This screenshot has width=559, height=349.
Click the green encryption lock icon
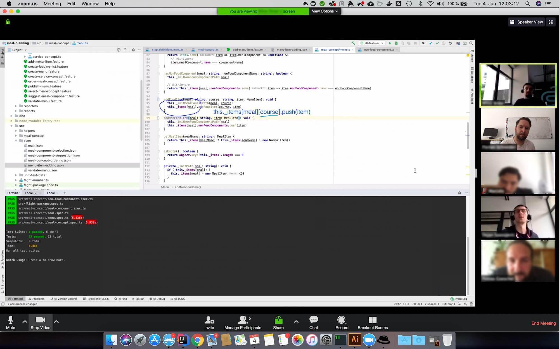pyautogui.click(x=8, y=22)
